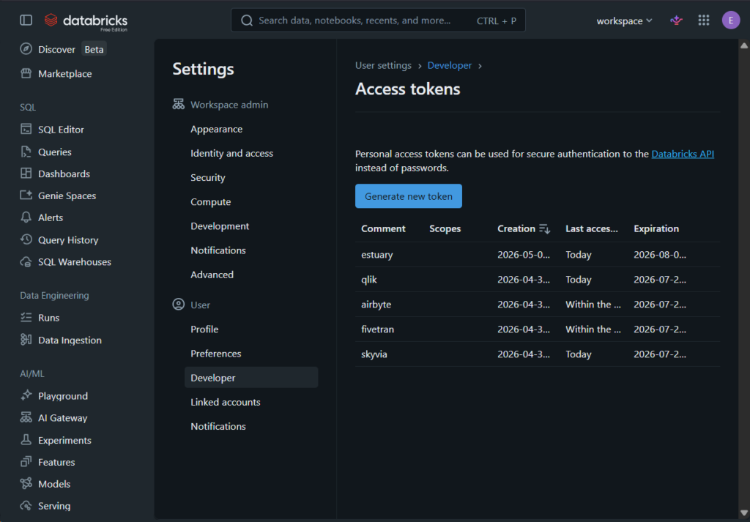Click the Models icon

26,484
